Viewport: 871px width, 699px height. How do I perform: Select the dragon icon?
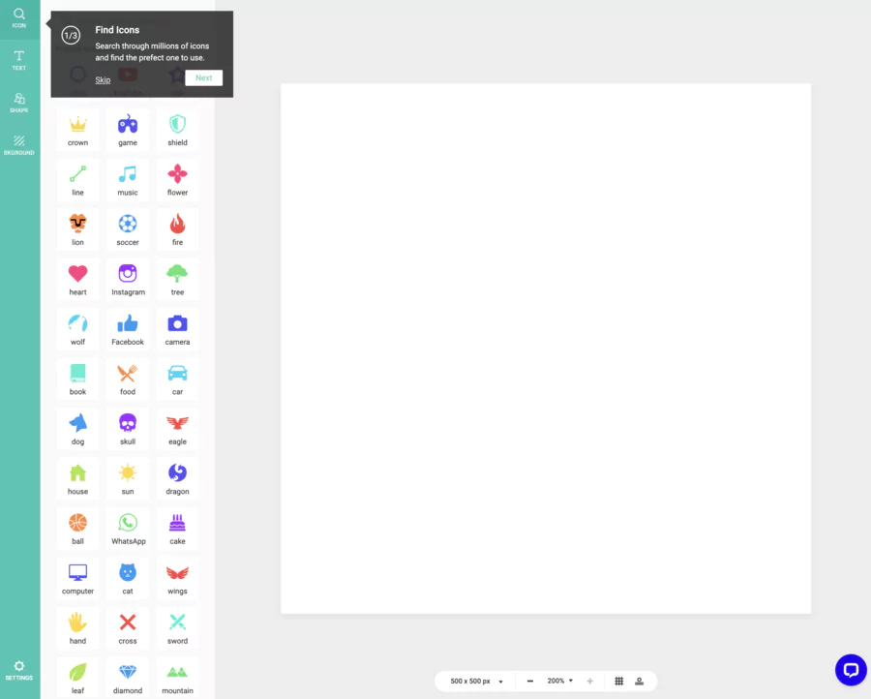(177, 476)
